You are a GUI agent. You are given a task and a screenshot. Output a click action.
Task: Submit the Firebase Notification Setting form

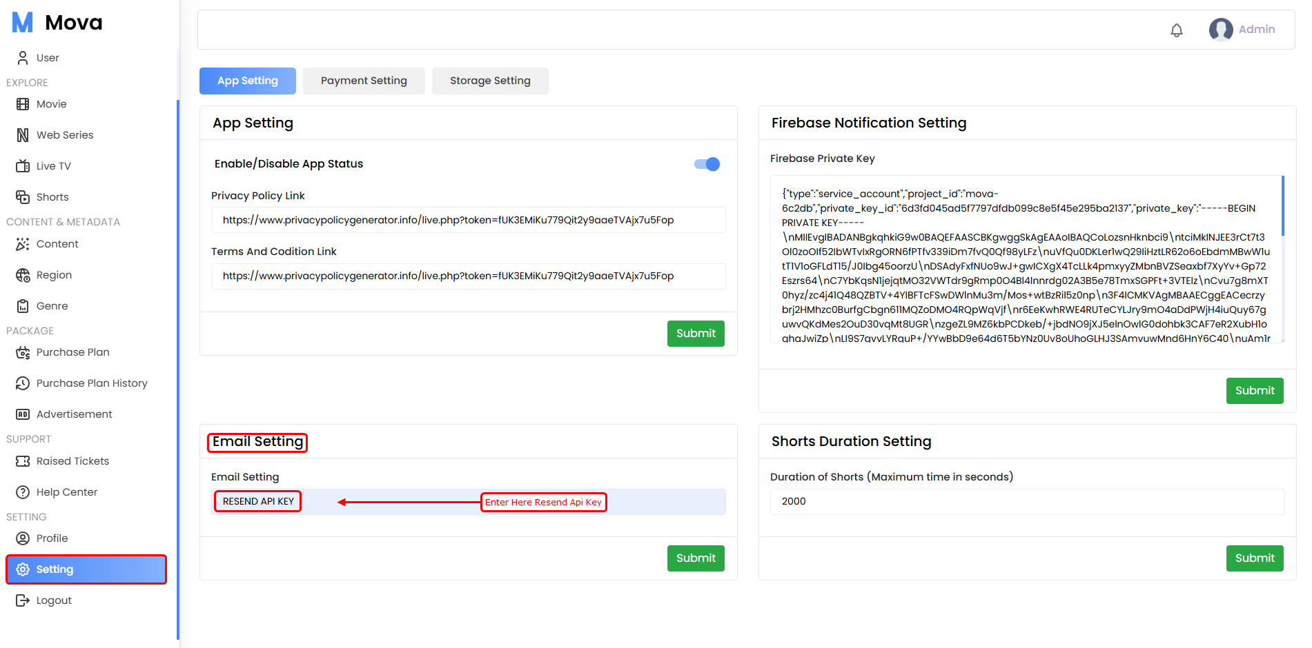pyautogui.click(x=1254, y=391)
